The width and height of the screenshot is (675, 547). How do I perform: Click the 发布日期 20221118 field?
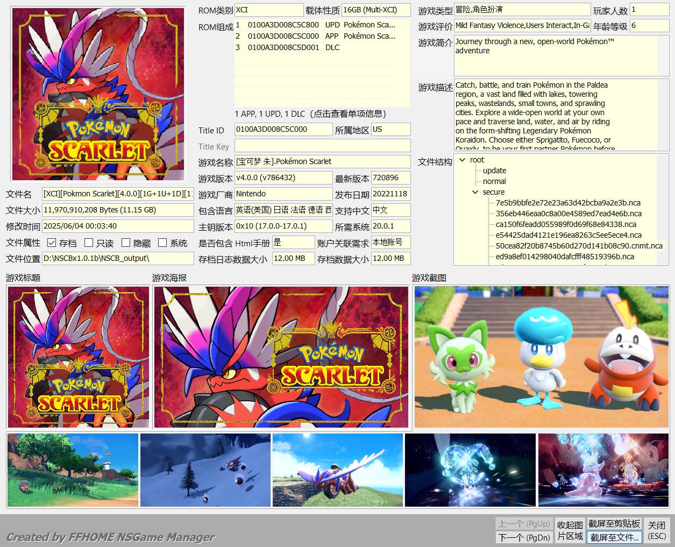point(390,194)
